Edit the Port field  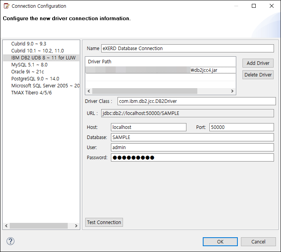242,127
